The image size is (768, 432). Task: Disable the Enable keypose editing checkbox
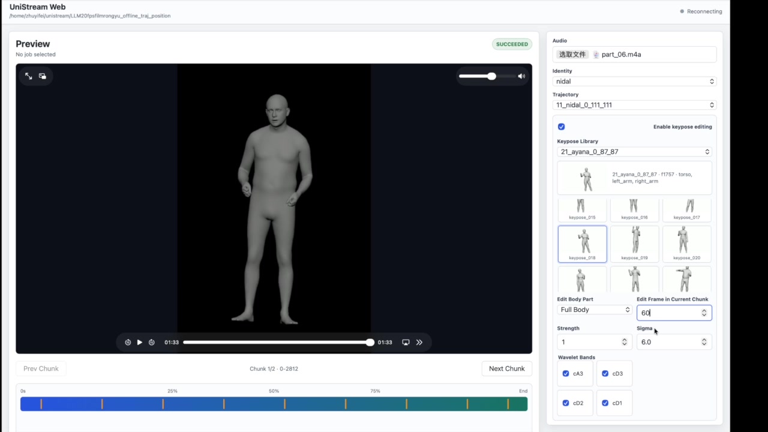pyautogui.click(x=562, y=127)
